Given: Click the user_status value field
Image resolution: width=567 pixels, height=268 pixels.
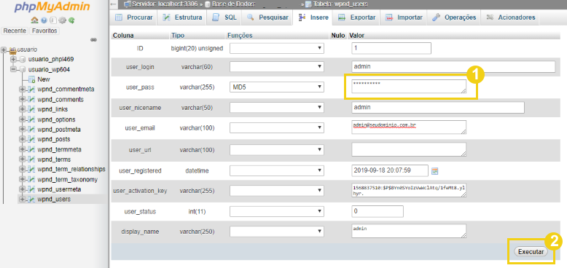Looking at the screenshot, I should (x=378, y=211).
